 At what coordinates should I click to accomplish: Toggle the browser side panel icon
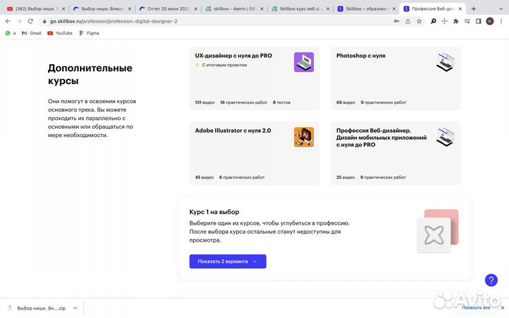(479, 21)
